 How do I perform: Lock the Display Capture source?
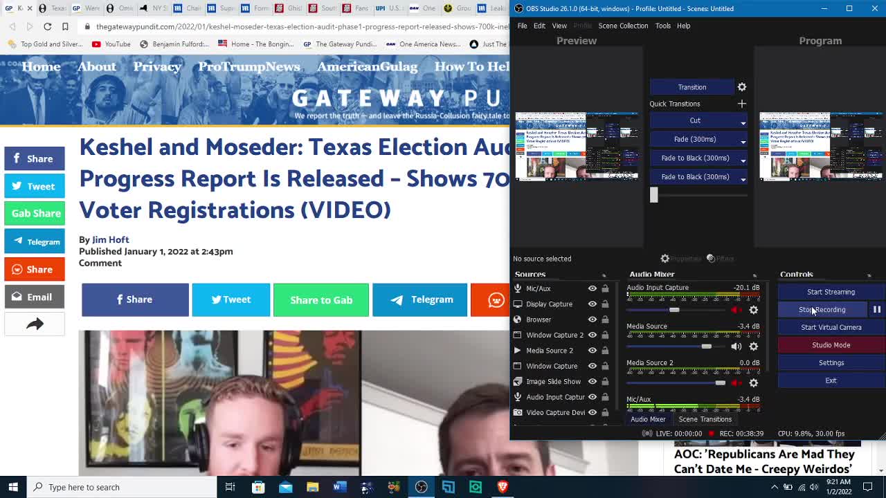tap(605, 304)
